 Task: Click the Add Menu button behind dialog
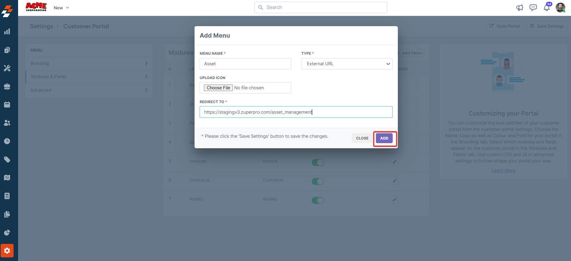click(x=411, y=53)
